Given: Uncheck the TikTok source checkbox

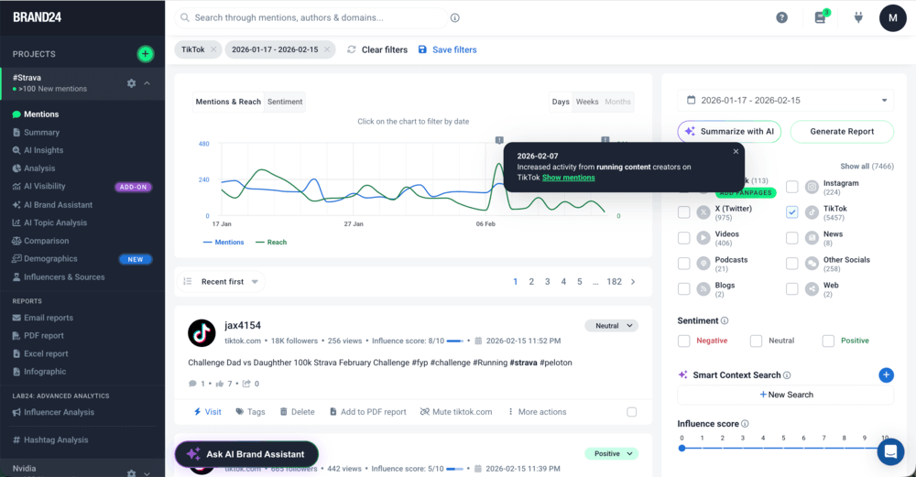Looking at the screenshot, I should pos(792,212).
